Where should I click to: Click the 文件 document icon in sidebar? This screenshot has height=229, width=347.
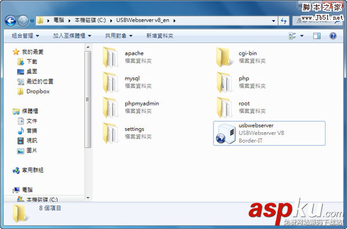coord(21,121)
